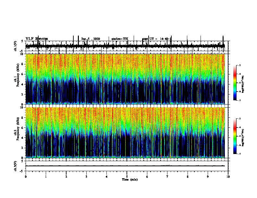Click the ch.2 spectrogram color scale bar
Image resolution: width=257 pixels, height=198 pixels.
pyautogui.click(x=235, y=136)
